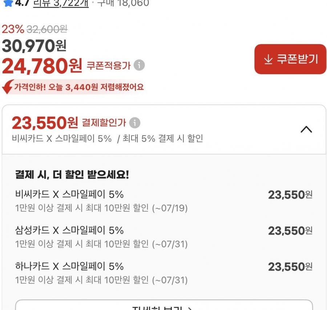The image size is (327, 310).
Task: Collapse the payment discount section chevron
Action: (x=306, y=129)
